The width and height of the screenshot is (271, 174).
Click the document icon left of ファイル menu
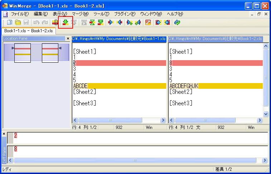(x=5, y=14)
